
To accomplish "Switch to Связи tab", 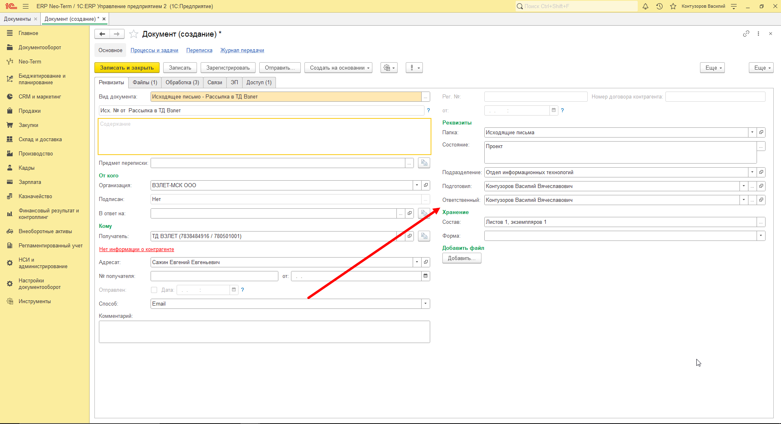I will click(215, 83).
